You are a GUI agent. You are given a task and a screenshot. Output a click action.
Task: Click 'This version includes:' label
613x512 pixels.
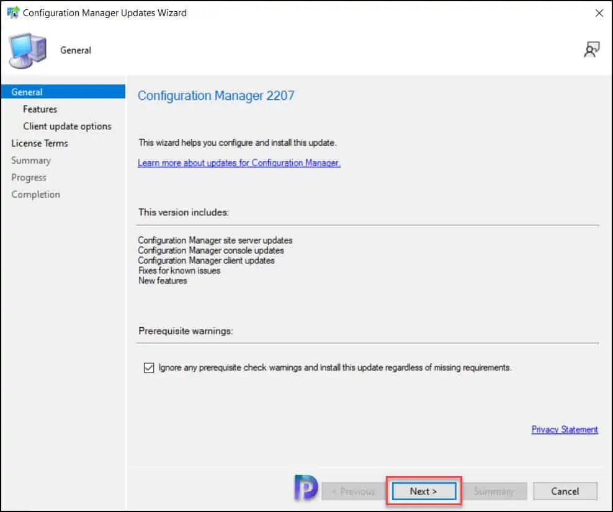184,213
